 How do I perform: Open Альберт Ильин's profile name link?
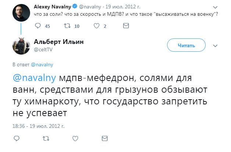click(x=59, y=42)
